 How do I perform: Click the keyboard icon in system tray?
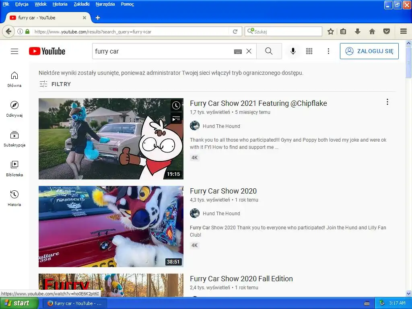pos(367,303)
